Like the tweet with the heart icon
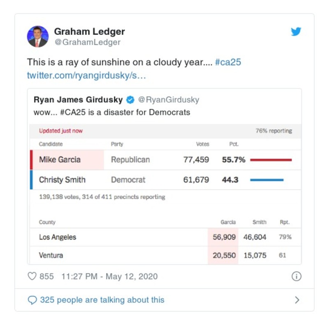This screenshot has width=329, height=326. point(32,276)
